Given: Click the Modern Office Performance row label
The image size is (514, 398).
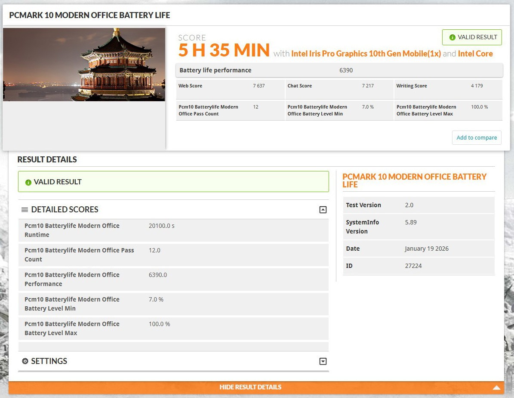Looking at the screenshot, I should (72, 280).
